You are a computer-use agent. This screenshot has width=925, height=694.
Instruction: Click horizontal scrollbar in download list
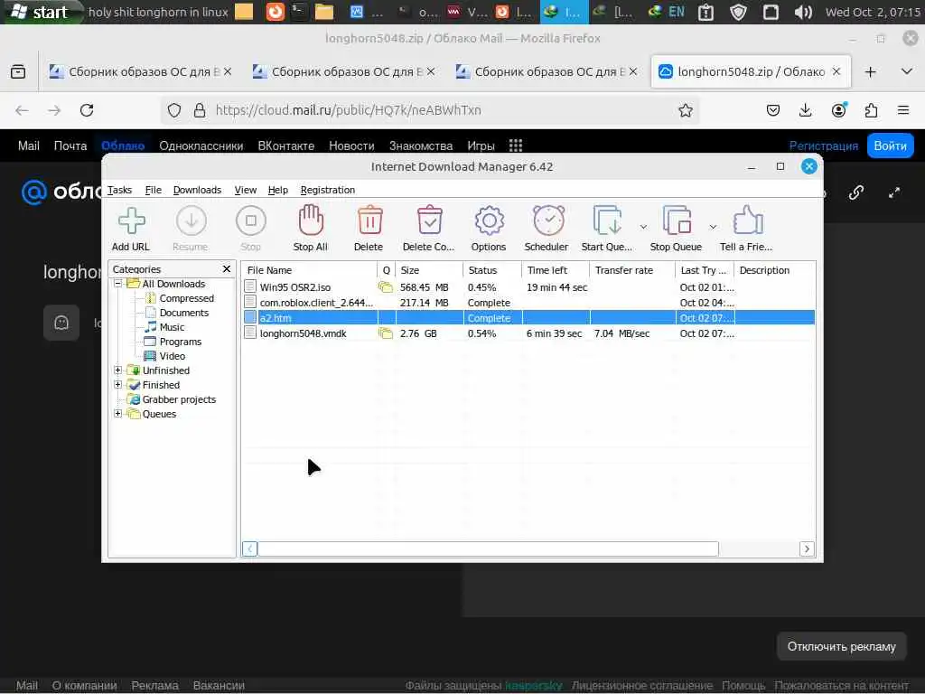click(488, 549)
